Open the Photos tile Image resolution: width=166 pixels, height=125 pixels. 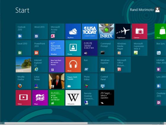pos(73,48)
